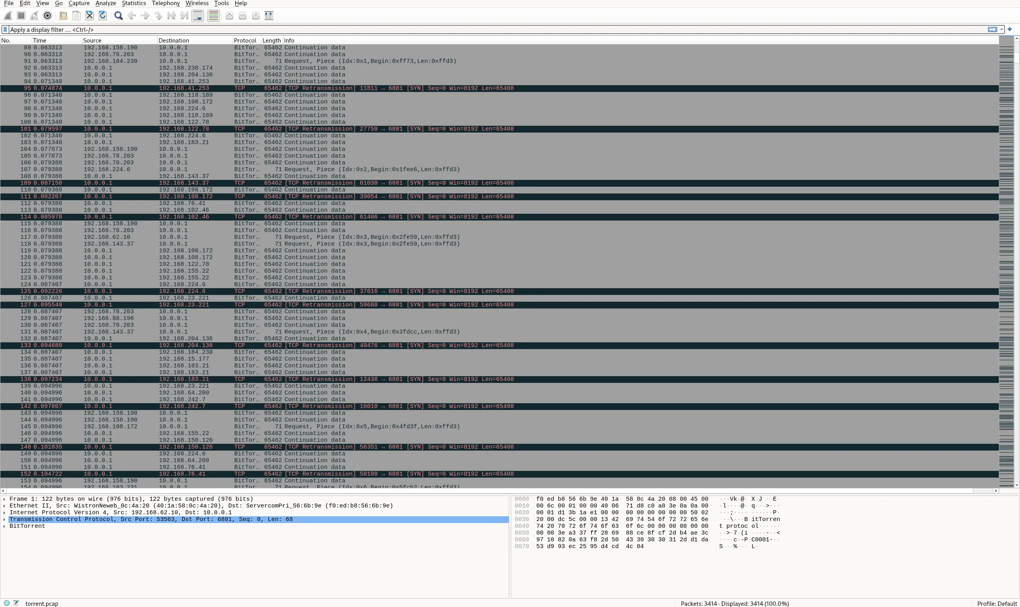Click the apply display filter button

coord(992,29)
